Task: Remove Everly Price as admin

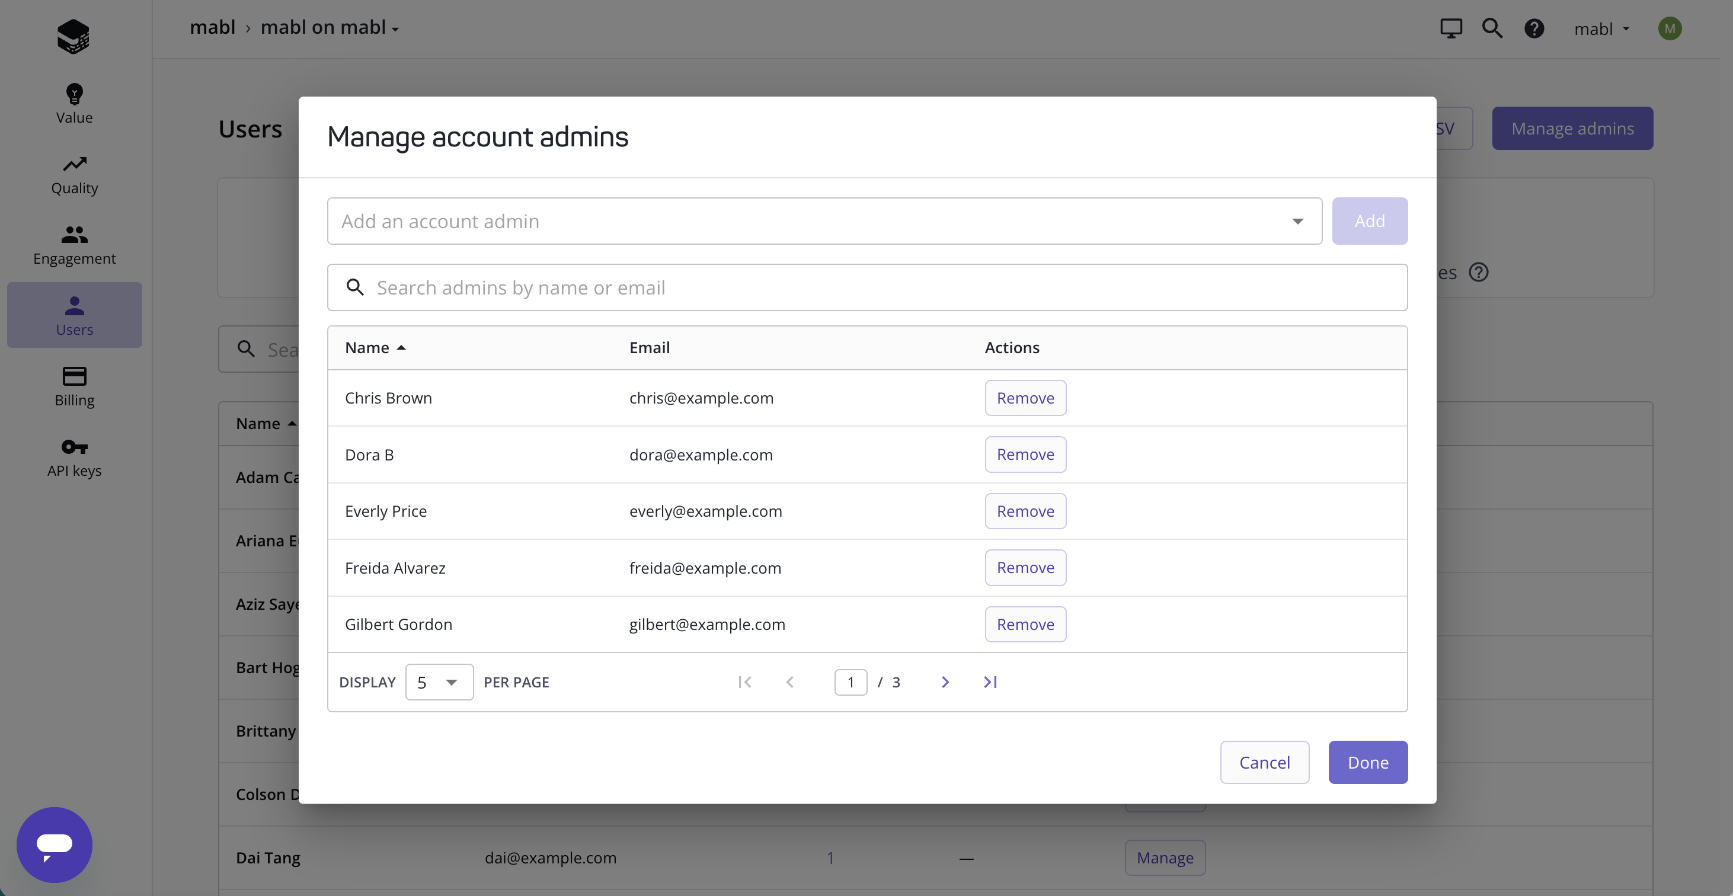Action: click(x=1025, y=511)
